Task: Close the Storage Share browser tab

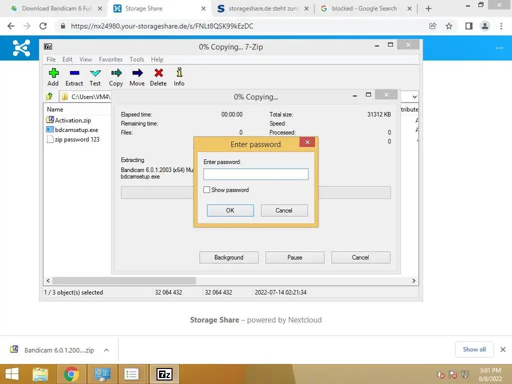Action: (x=203, y=8)
